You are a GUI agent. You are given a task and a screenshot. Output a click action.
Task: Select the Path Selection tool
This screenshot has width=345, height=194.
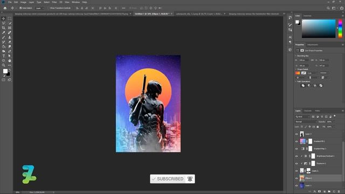[10, 56]
